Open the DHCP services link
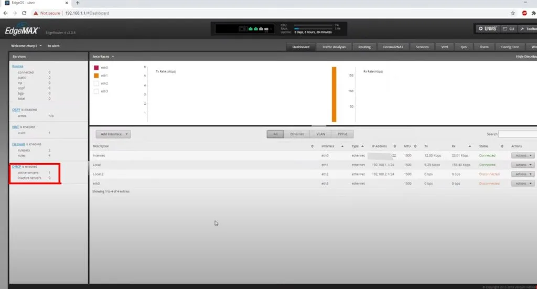 tap(16, 167)
